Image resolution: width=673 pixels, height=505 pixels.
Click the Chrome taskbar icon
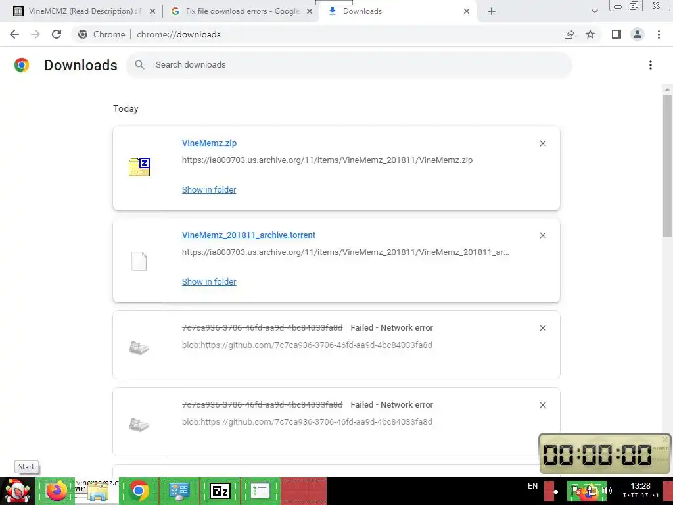coord(138,491)
